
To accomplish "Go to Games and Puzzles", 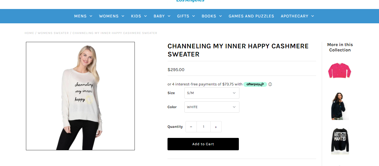I will click(251, 16).
